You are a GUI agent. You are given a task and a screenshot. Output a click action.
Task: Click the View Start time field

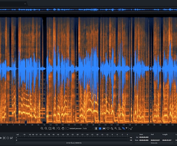pos(144,140)
